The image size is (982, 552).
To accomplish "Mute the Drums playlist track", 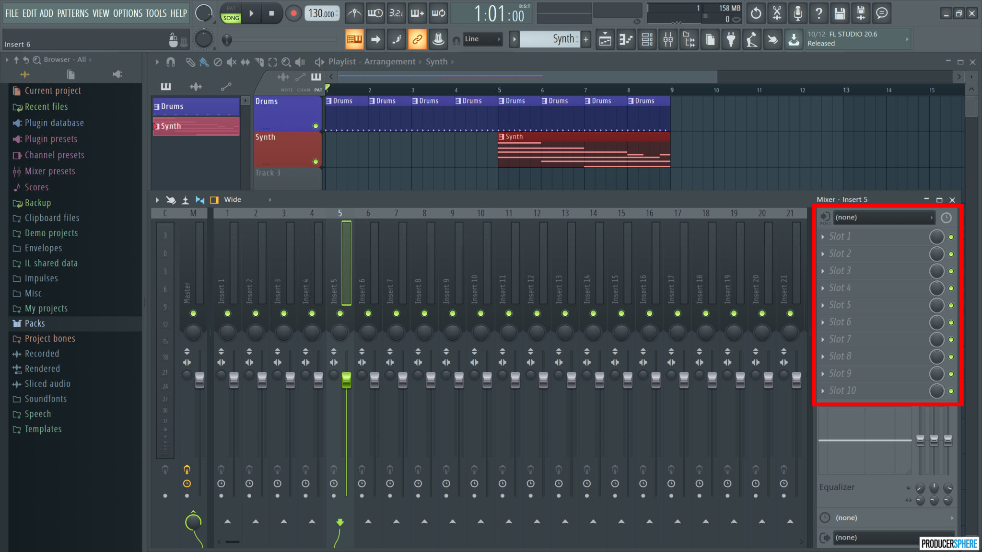I will pos(316,126).
